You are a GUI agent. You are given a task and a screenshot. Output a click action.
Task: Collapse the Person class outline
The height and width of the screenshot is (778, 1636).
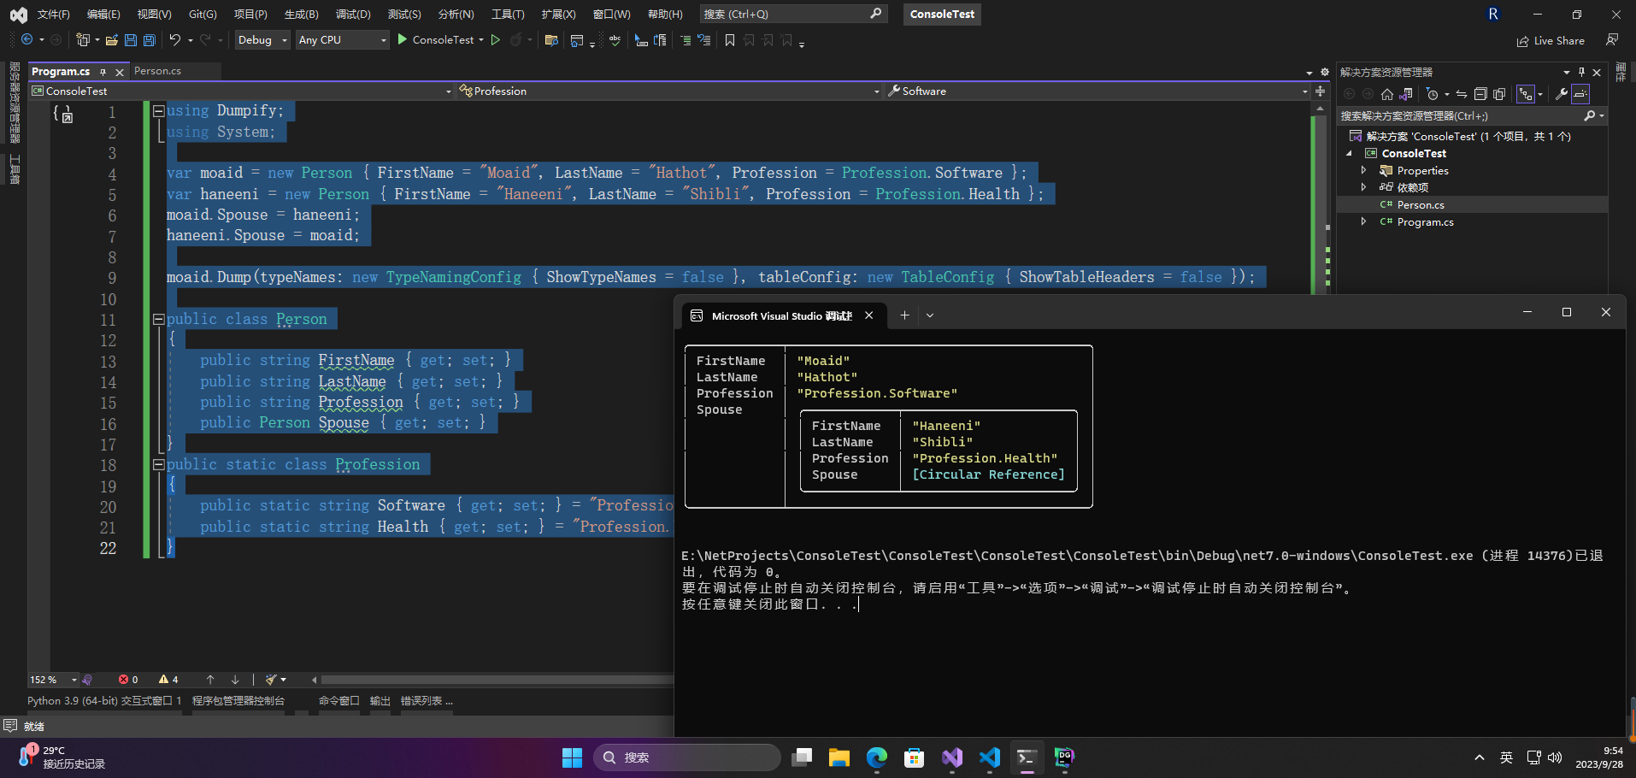click(x=158, y=319)
